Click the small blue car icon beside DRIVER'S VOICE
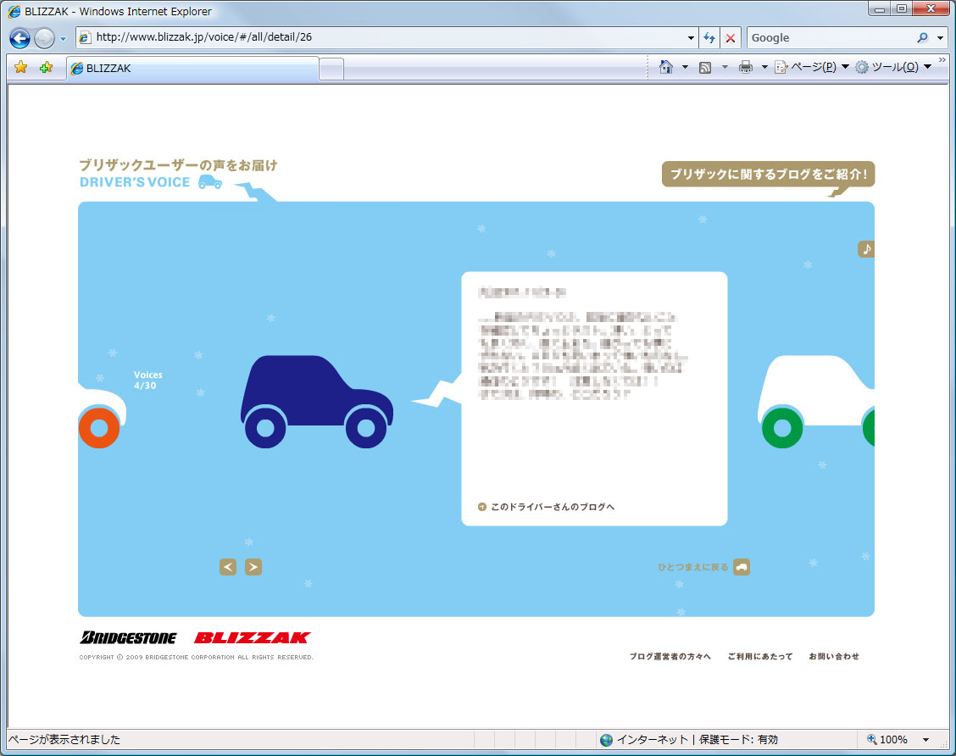The width and height of the screenshot is (956, 756). (210, 181)
